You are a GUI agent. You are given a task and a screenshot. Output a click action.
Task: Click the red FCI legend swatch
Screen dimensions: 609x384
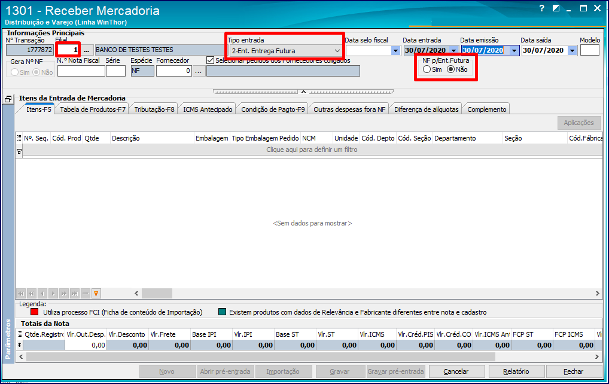pyautogui.click(x=35, y=312)
